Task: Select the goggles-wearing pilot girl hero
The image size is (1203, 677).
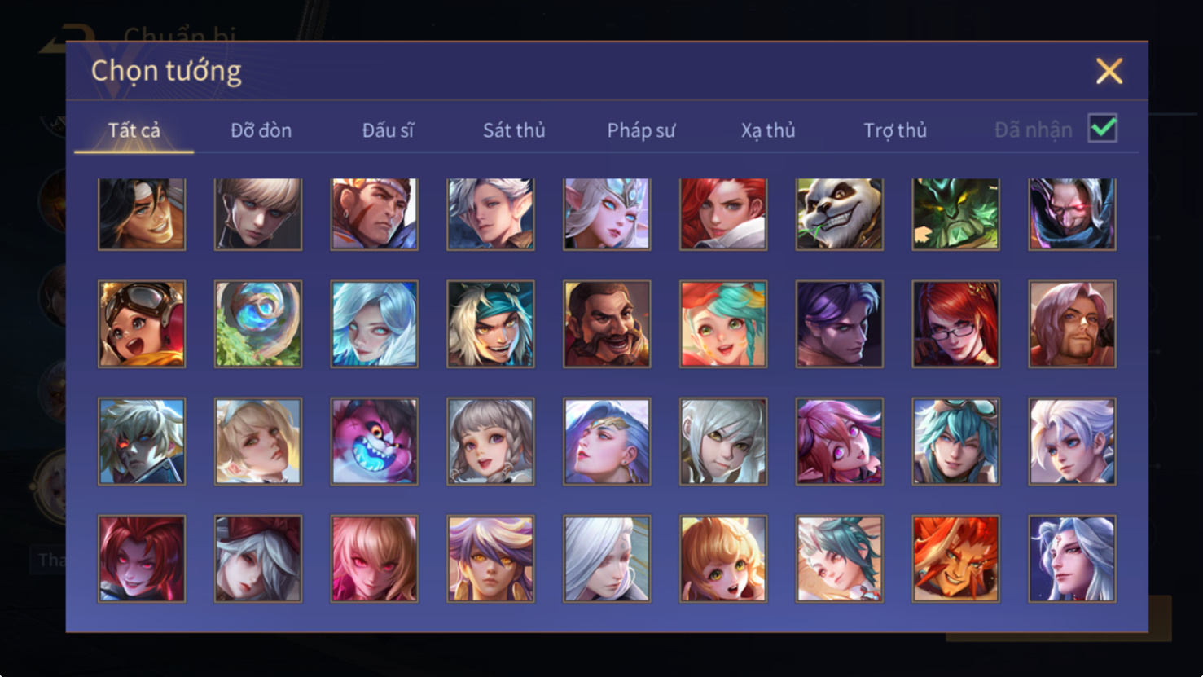Action: (x=142, y=324)
